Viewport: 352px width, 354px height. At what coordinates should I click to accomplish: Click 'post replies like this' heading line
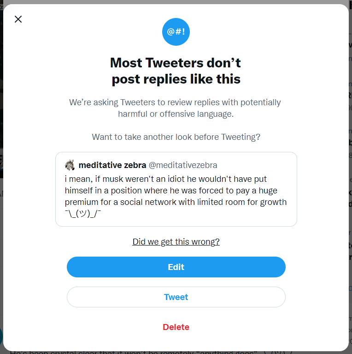tap(176, 79)
